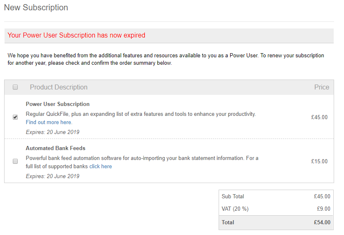
Task: Click the 'Sub Total' label
Action: point(233,196)
